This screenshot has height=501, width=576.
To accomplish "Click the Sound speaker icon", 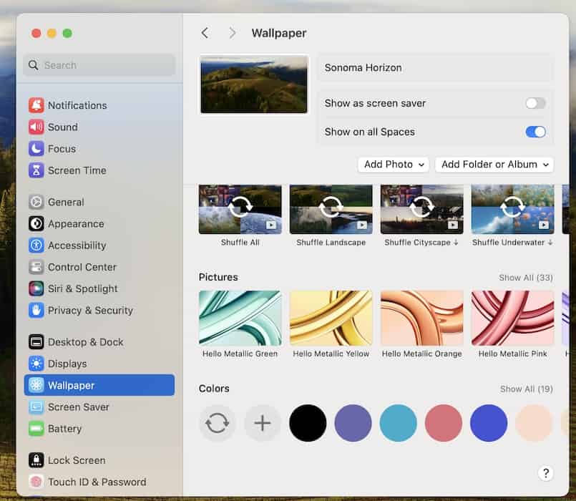I will tap(36, 127).
